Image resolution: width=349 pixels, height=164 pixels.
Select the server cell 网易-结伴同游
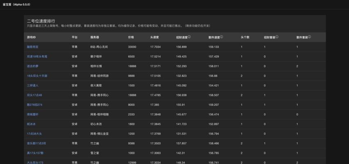click(x=100, y=76)
